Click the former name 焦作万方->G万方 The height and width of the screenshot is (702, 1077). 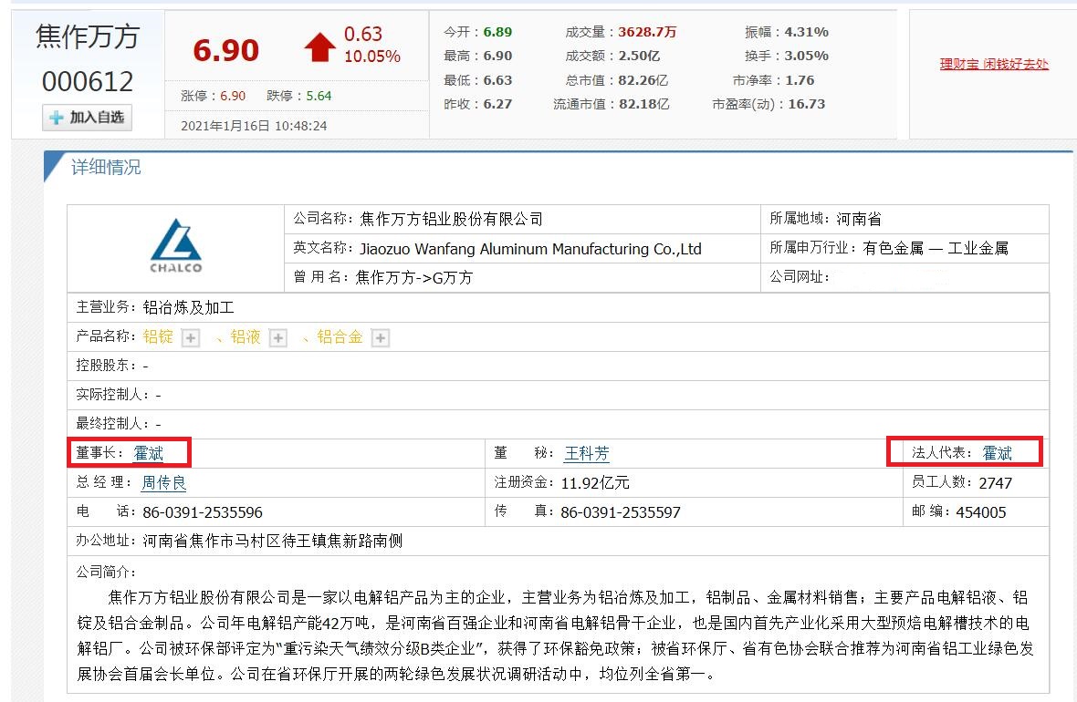click(414, 277)
